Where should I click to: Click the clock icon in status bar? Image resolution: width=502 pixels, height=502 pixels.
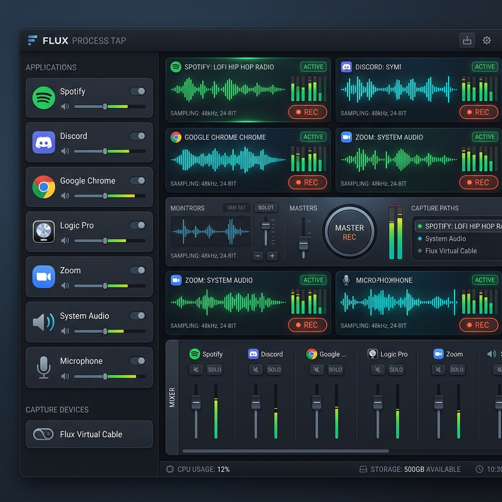coord(479,469)
